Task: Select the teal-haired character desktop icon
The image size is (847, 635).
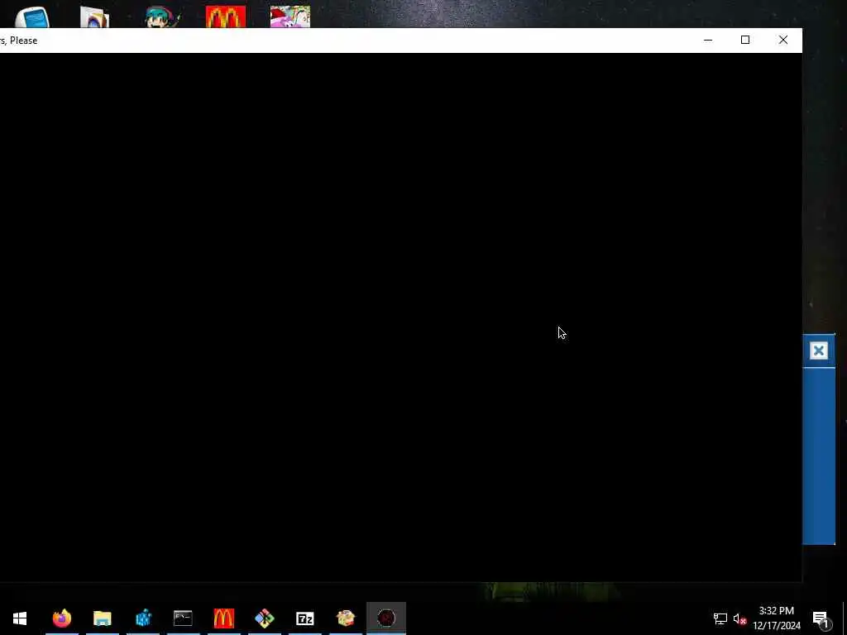Action: (x=161, y=17)
